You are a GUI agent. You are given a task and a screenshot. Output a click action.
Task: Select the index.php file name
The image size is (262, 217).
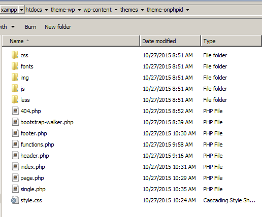32,167
